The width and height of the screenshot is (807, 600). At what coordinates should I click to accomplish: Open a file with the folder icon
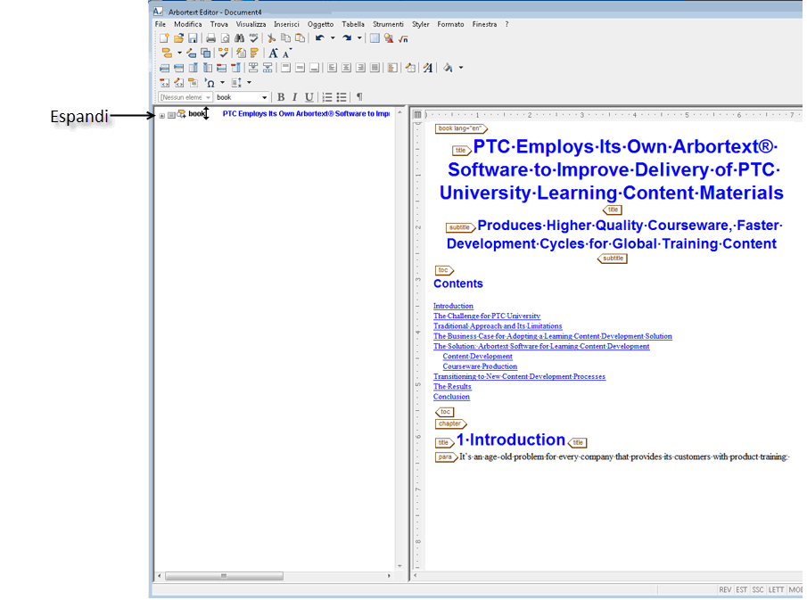click(178, 38)
